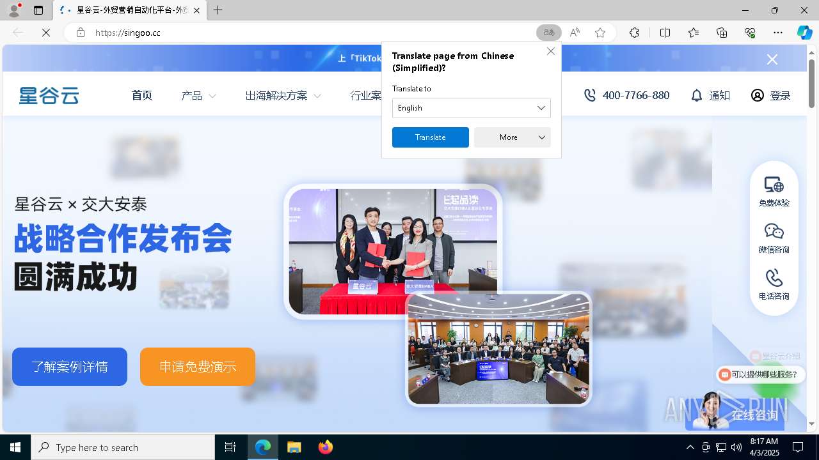
Task: Open the Translate to language dropdown
Action: (x=471, y=108)
